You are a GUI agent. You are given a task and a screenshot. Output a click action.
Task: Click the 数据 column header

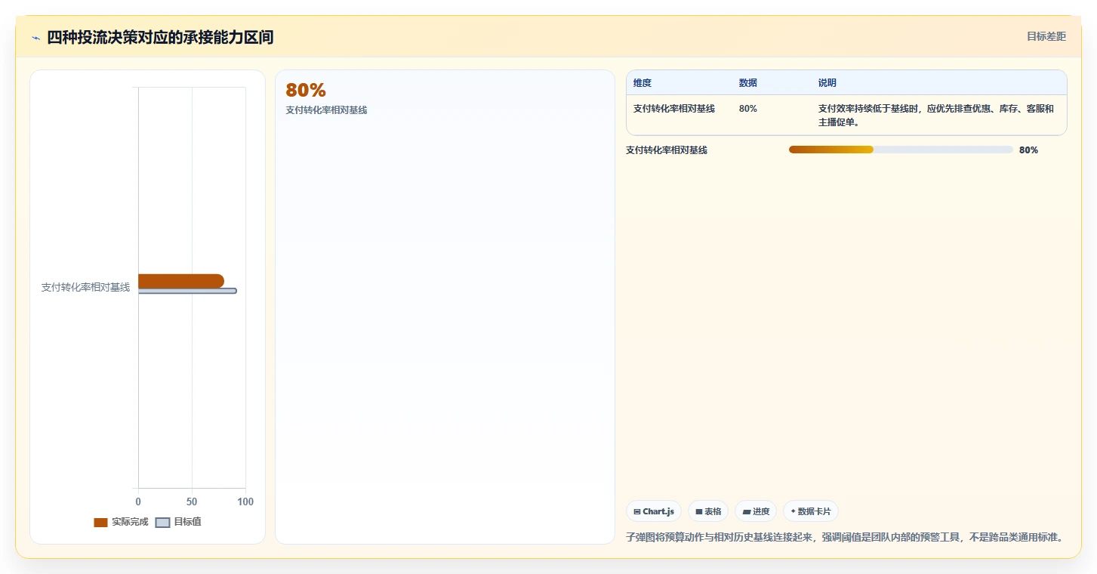point(748,83)
